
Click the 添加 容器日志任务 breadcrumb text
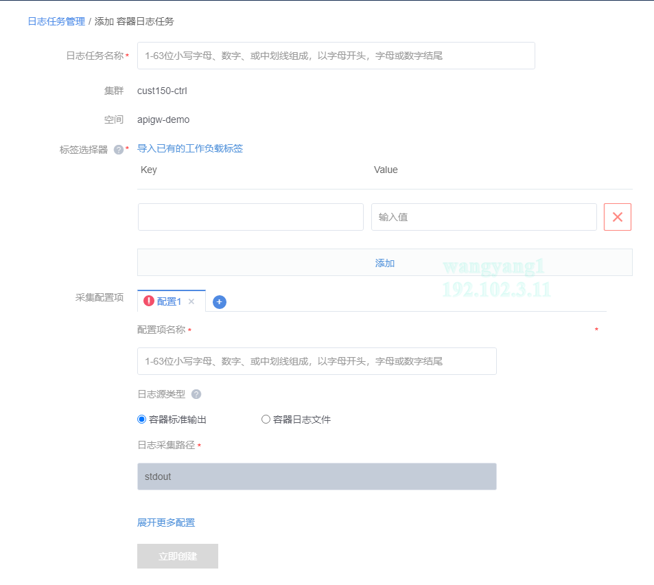tap(135, 21)
